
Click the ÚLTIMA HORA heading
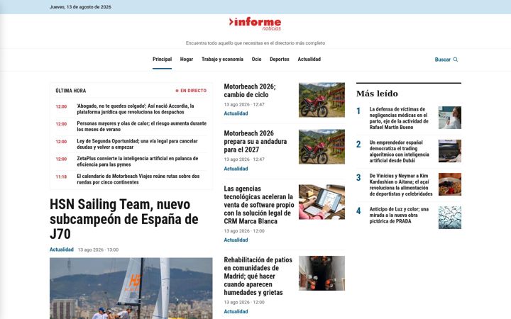tap(71, 91)
